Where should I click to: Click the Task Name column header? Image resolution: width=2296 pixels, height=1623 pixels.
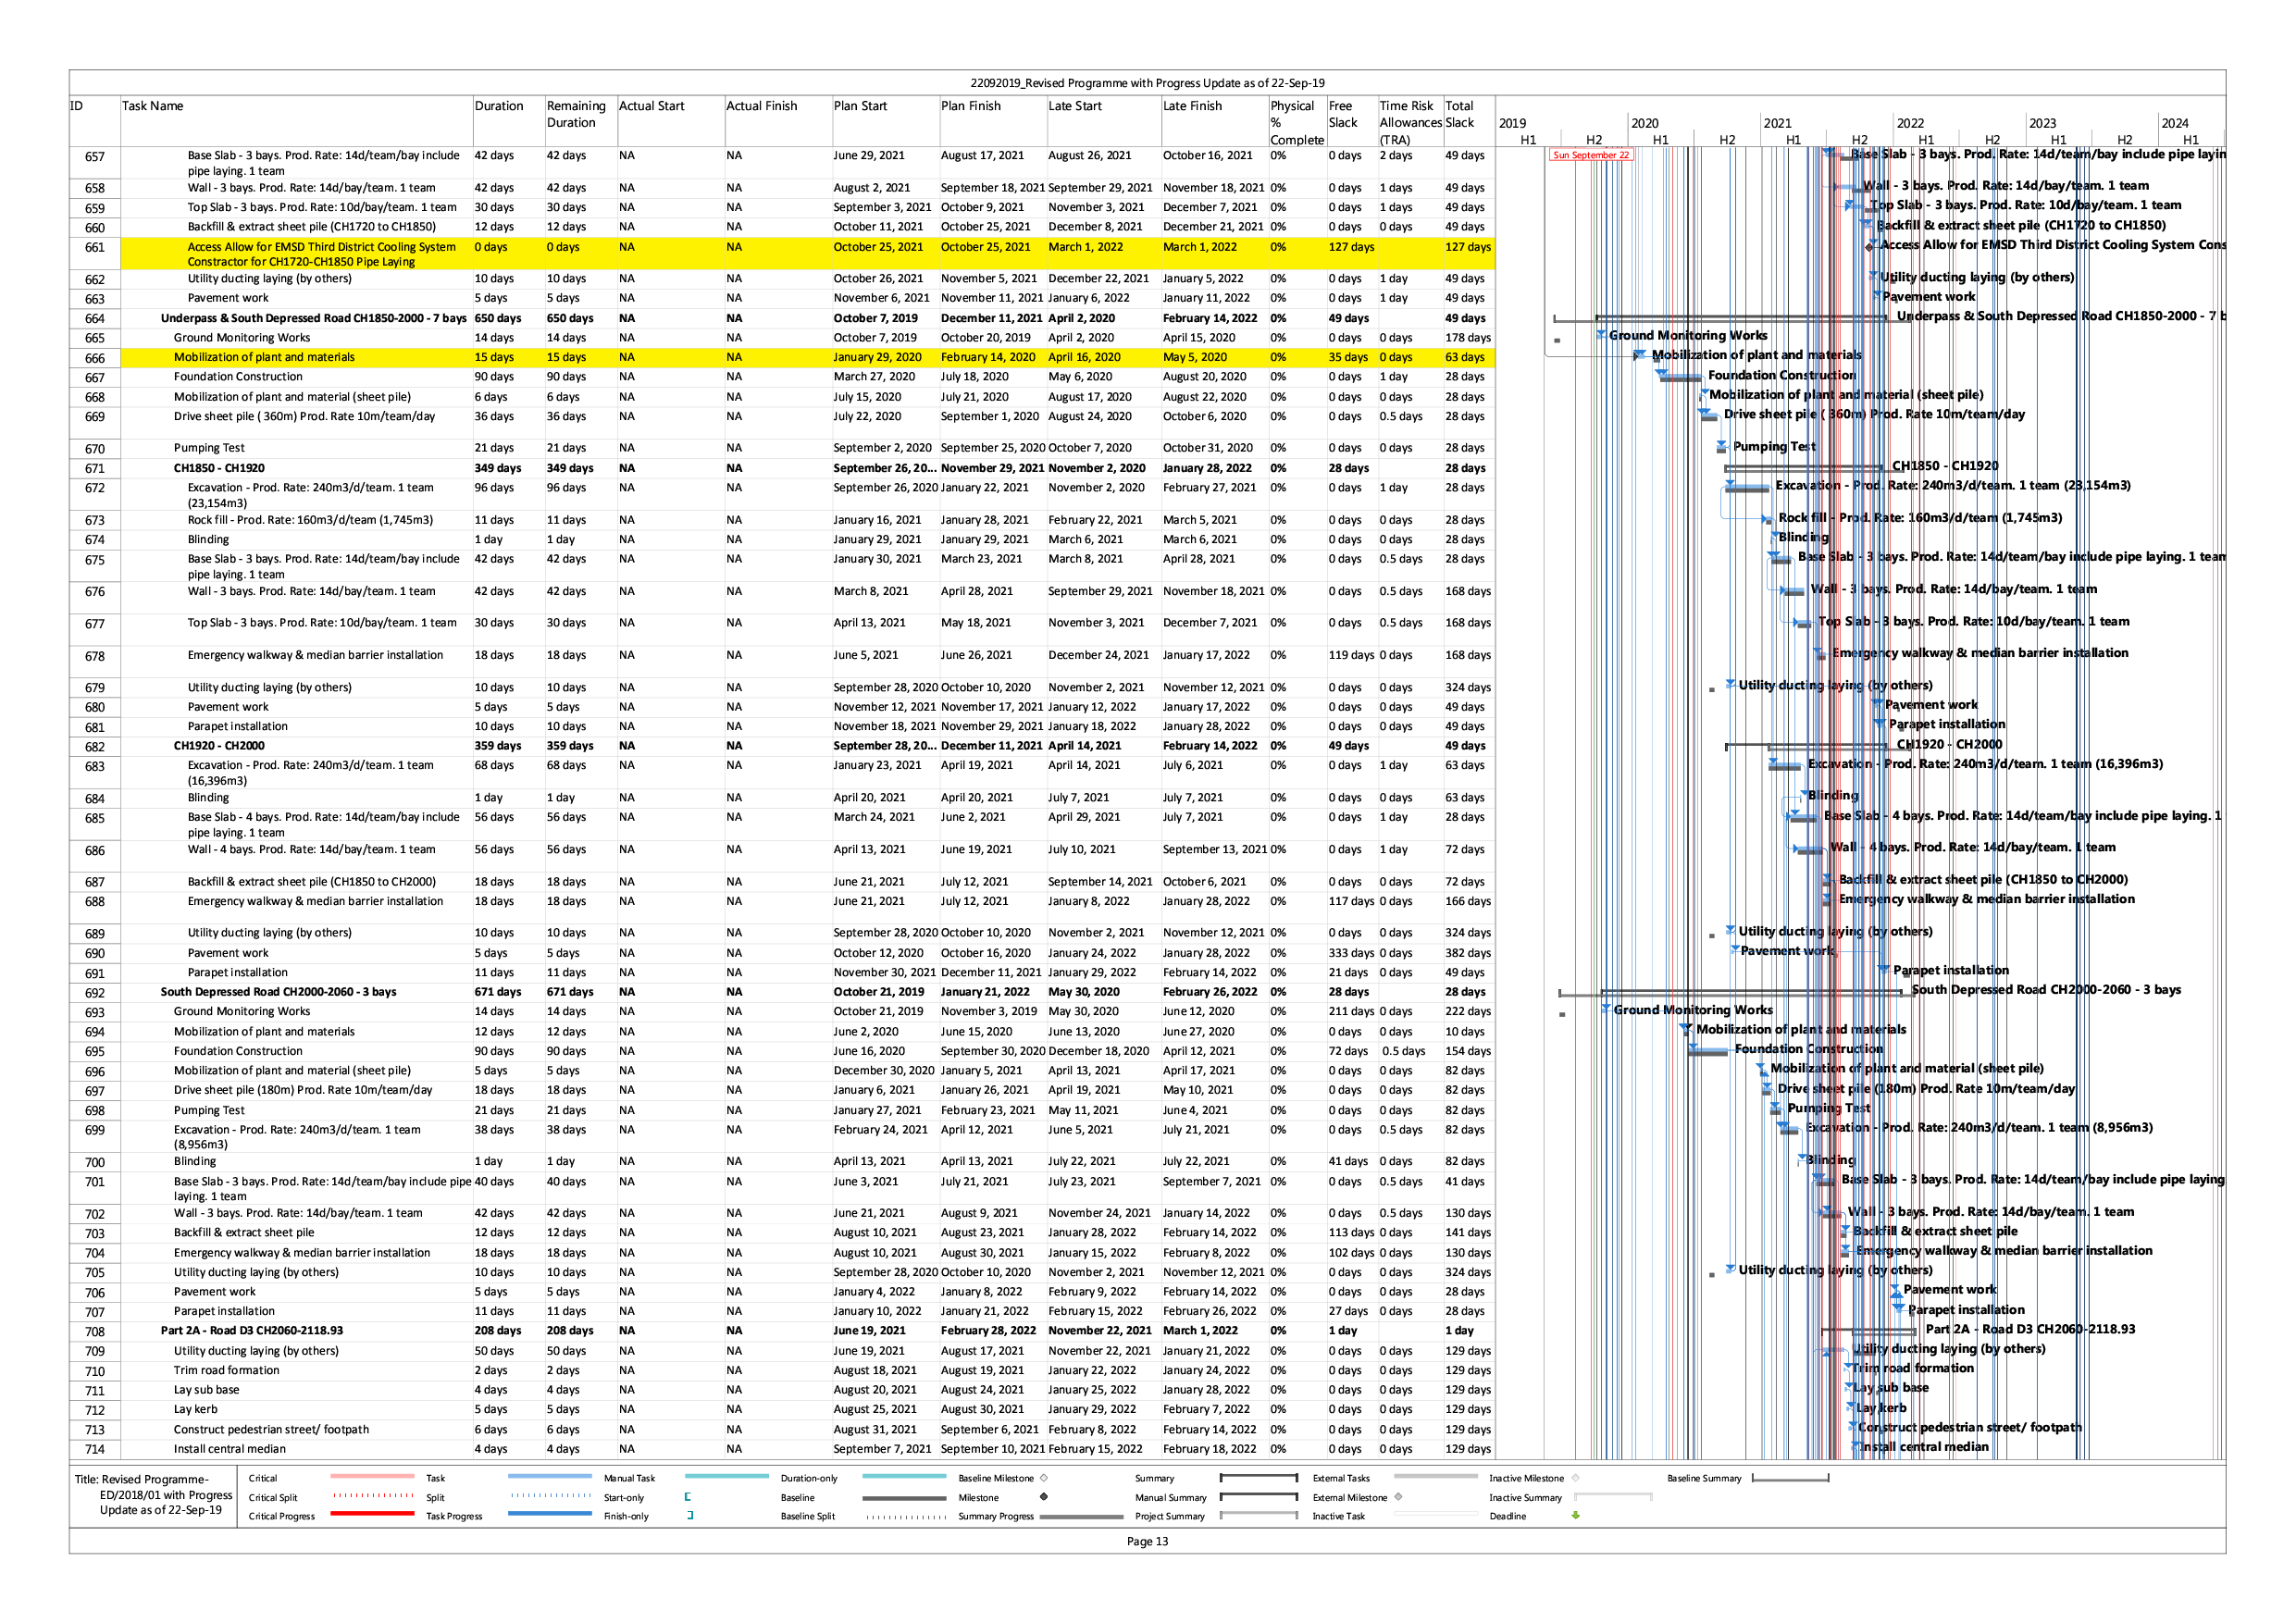[153, 106]
